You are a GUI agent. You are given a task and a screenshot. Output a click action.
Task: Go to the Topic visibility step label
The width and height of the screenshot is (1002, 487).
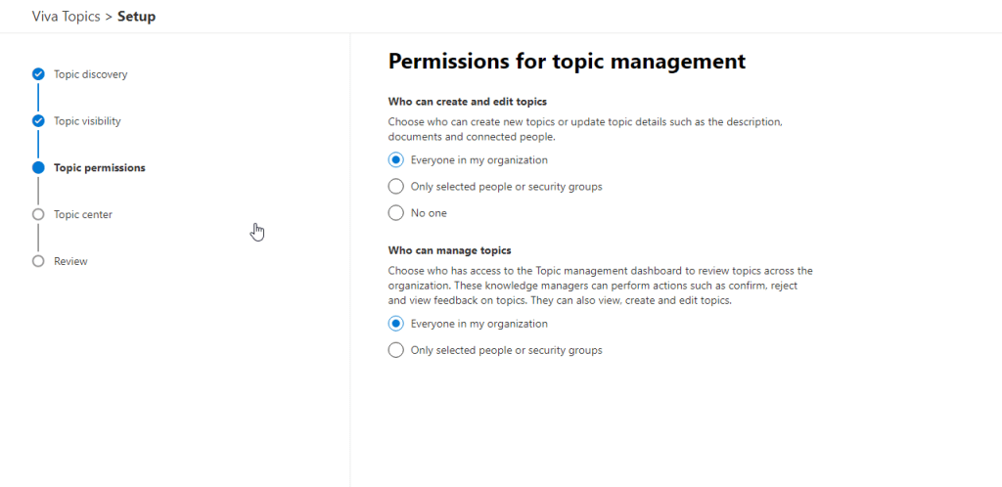(87, 121)
